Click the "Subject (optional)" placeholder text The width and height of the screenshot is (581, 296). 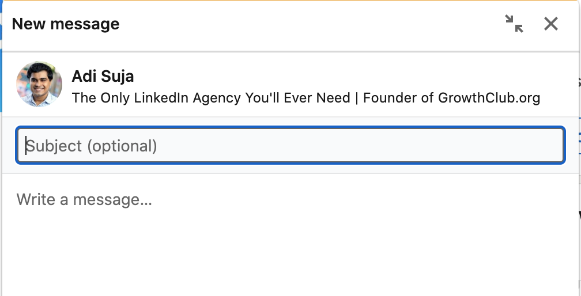point(92,146)
